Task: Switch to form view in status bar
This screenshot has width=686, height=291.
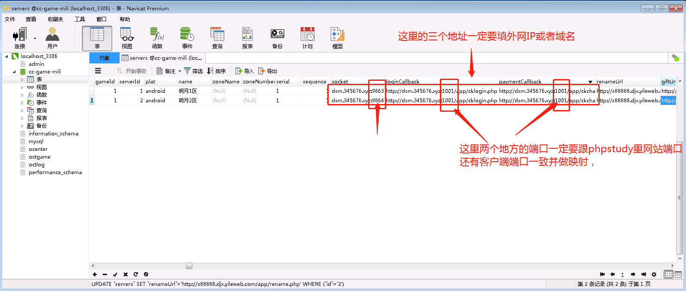Action: click(x=678, y=274)
